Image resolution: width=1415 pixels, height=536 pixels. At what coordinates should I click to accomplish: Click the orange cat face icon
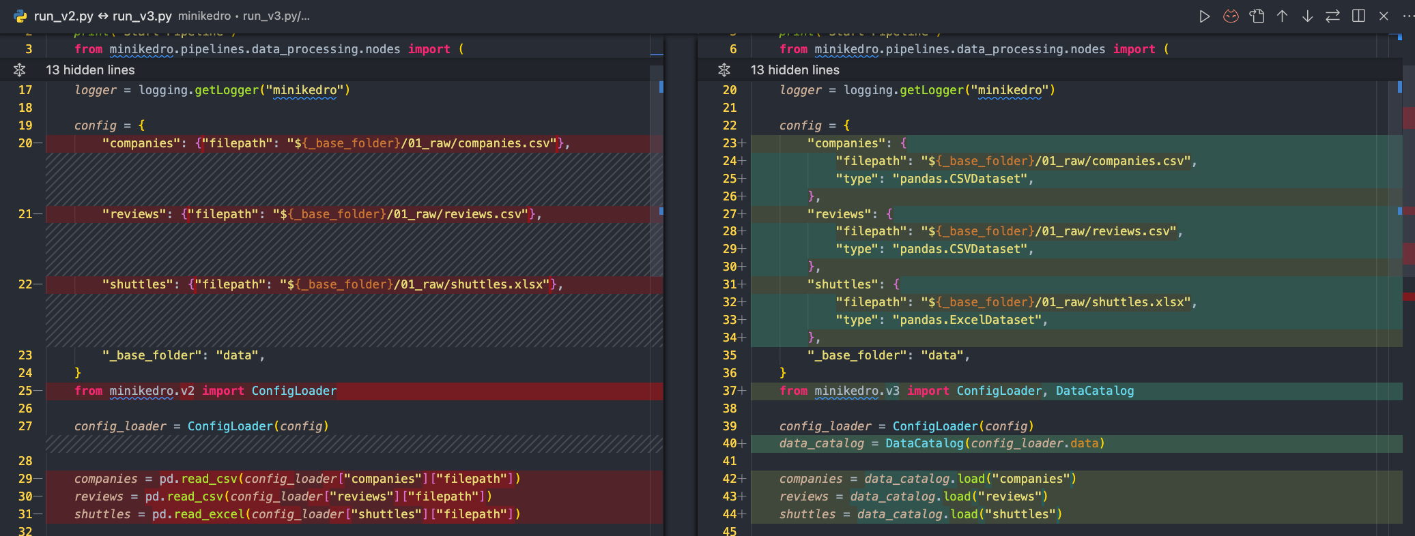pyautogui.click(x=1231, y=16)
